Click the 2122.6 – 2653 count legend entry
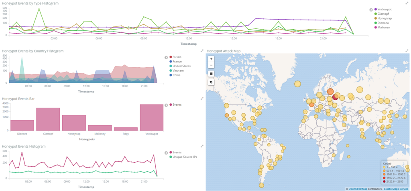The width and height of the screenshot is (411, 191). [x=394, y=181]
